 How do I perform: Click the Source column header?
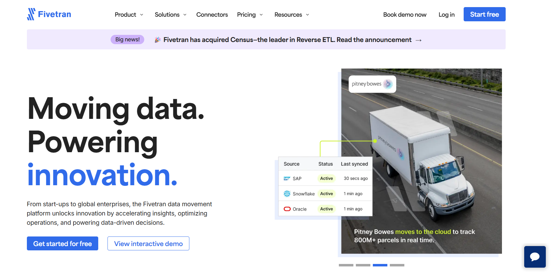pyautogui.click(x=292, y=164)
